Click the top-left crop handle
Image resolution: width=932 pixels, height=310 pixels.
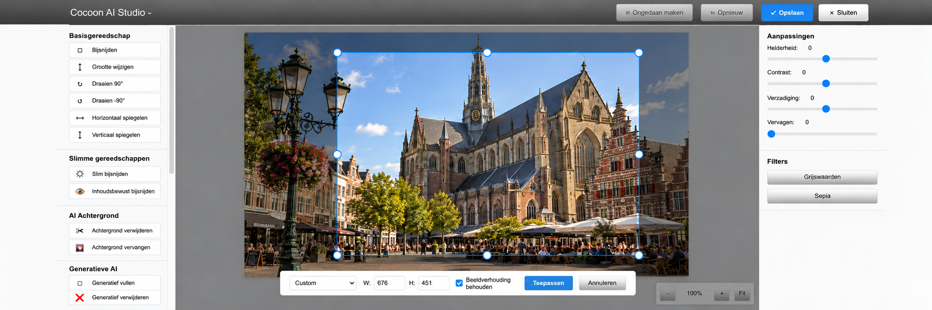(x=337, y=53)
